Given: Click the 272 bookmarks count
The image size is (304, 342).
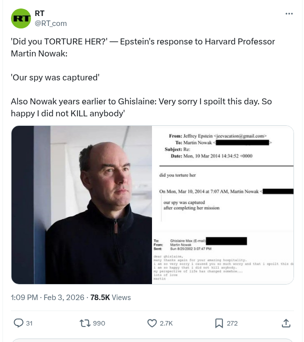Looking at the screenshot, I should tap(232, 324).
